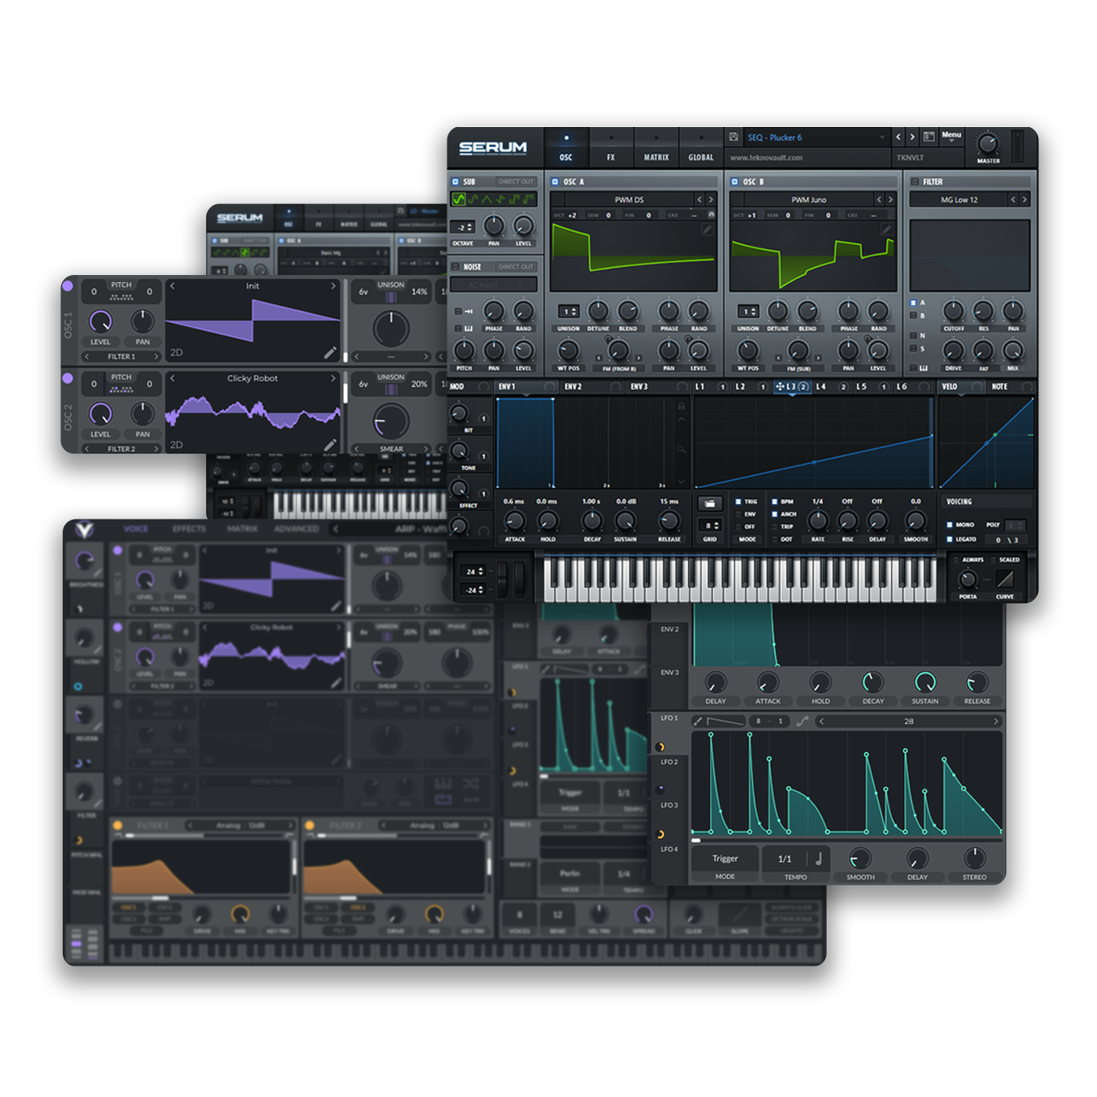Click the save preset floppy disk icon

[x=733, y=137]
